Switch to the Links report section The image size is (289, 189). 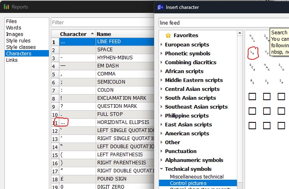12,60
